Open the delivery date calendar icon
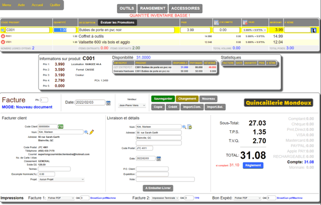The height and width of the screenshot is (205, 321). click(x=158, y=158)
